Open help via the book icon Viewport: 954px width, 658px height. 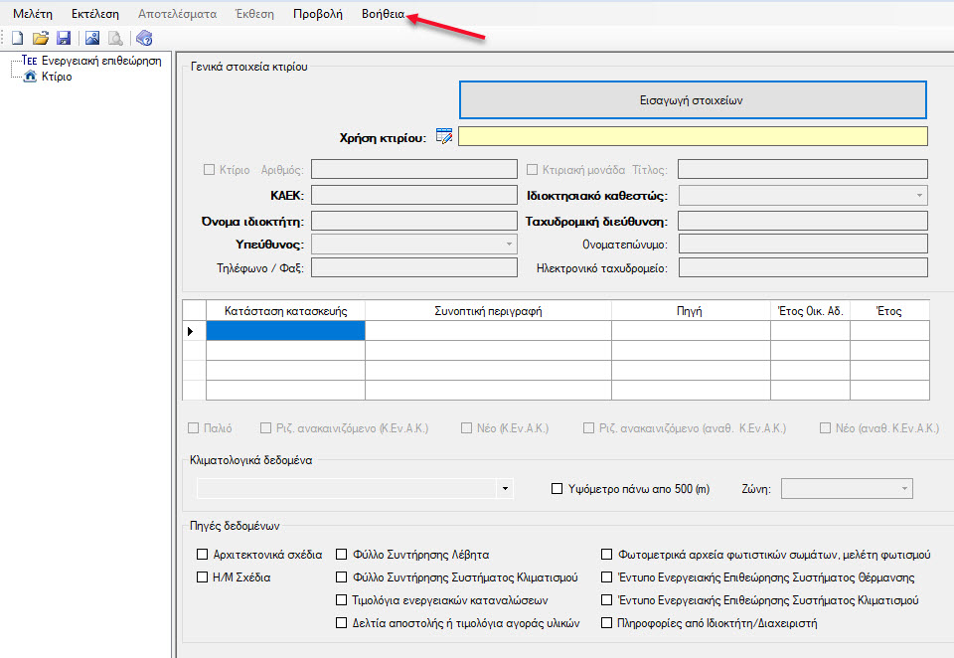click(x=144, y=39)
